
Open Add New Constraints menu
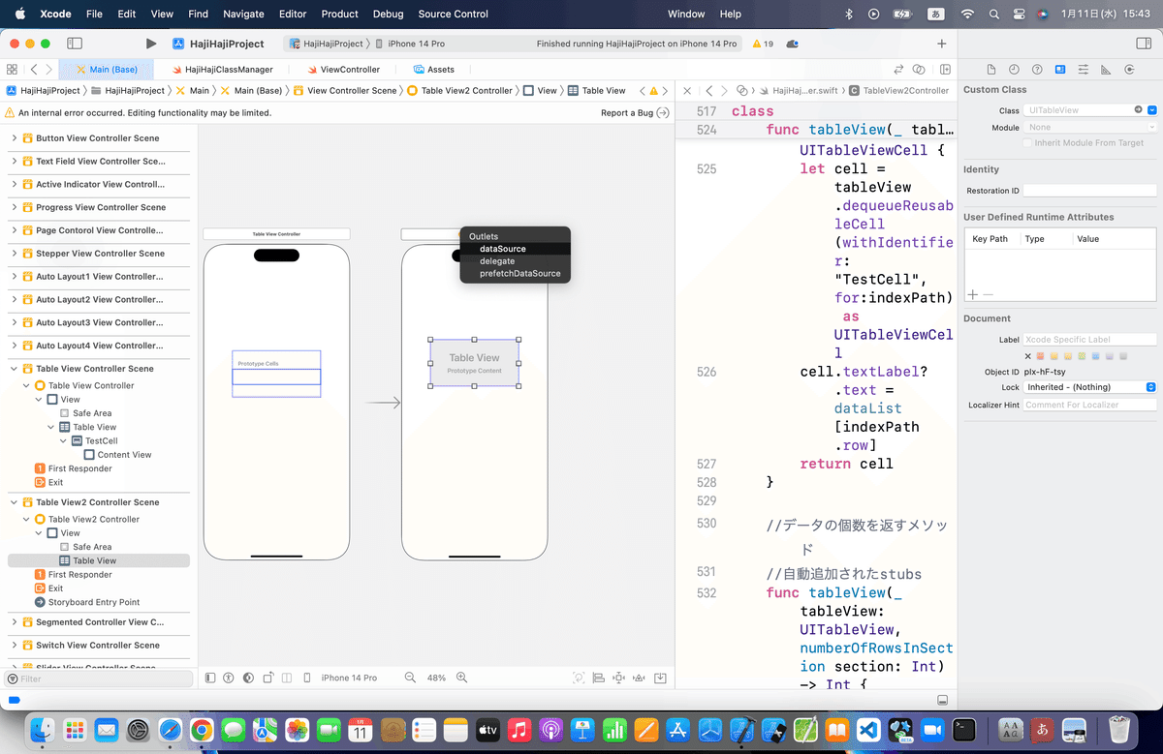pyautogui.click(x=619, y=679)
